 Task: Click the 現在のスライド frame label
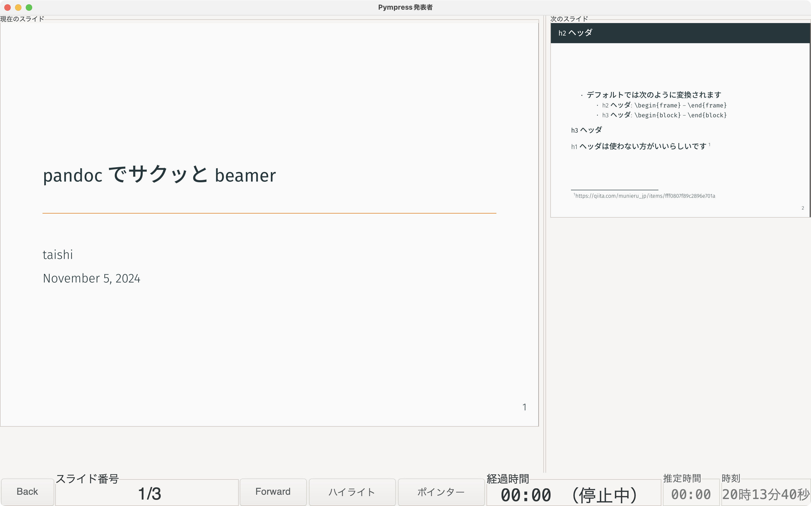22,19
